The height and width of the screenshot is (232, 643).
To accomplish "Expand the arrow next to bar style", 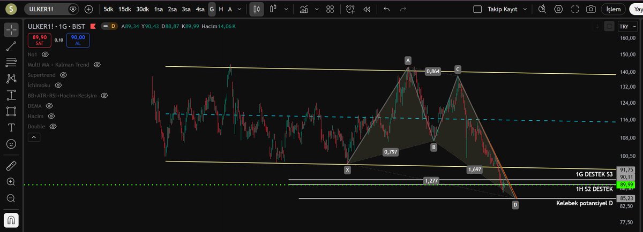I will (287, 9).
